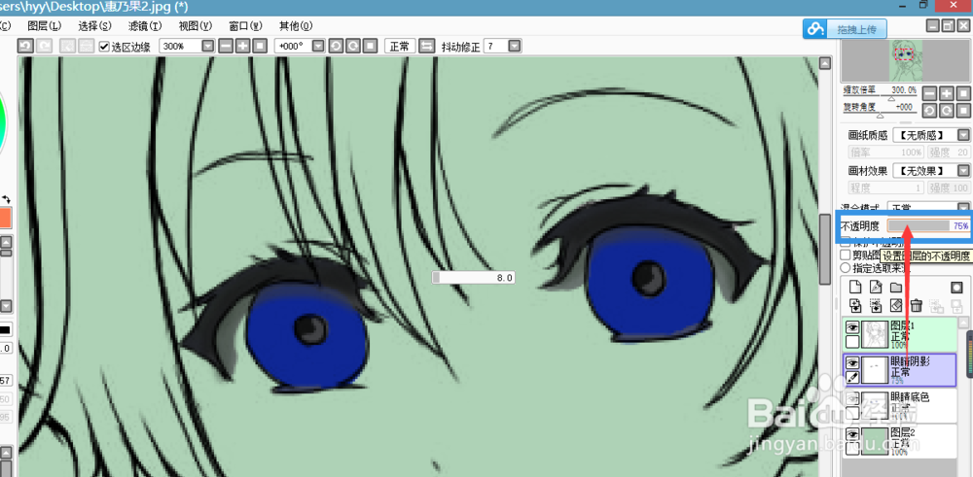
Task: Click the cloud upload icon
Action: [x=816, y=28]
